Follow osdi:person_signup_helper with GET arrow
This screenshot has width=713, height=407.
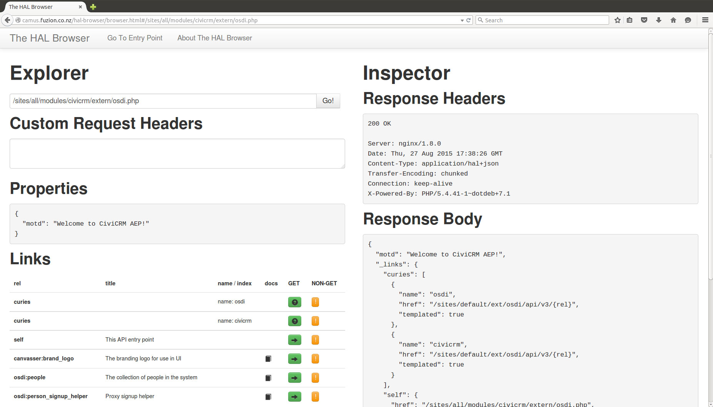click(x=294, y=397)
